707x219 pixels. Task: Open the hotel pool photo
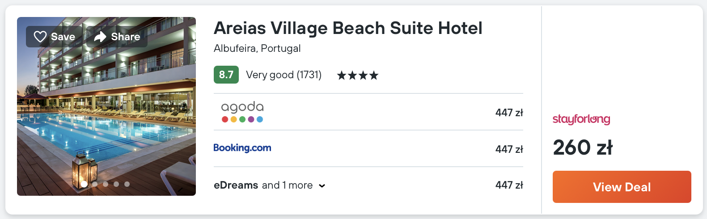pos(106,116)
